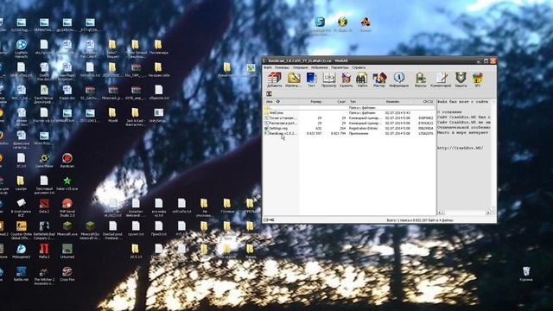Select The Witcher 2 desktop shortcut
The image size is (553, 311).
[44, 276]
